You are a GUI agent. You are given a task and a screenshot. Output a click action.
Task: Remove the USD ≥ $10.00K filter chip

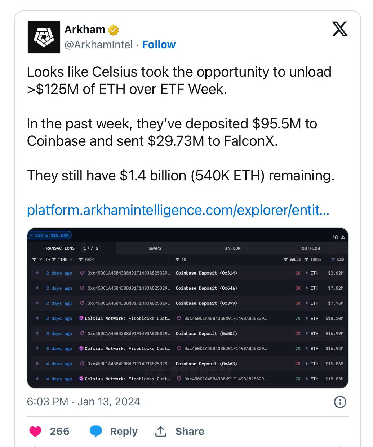tap(31, 235)
